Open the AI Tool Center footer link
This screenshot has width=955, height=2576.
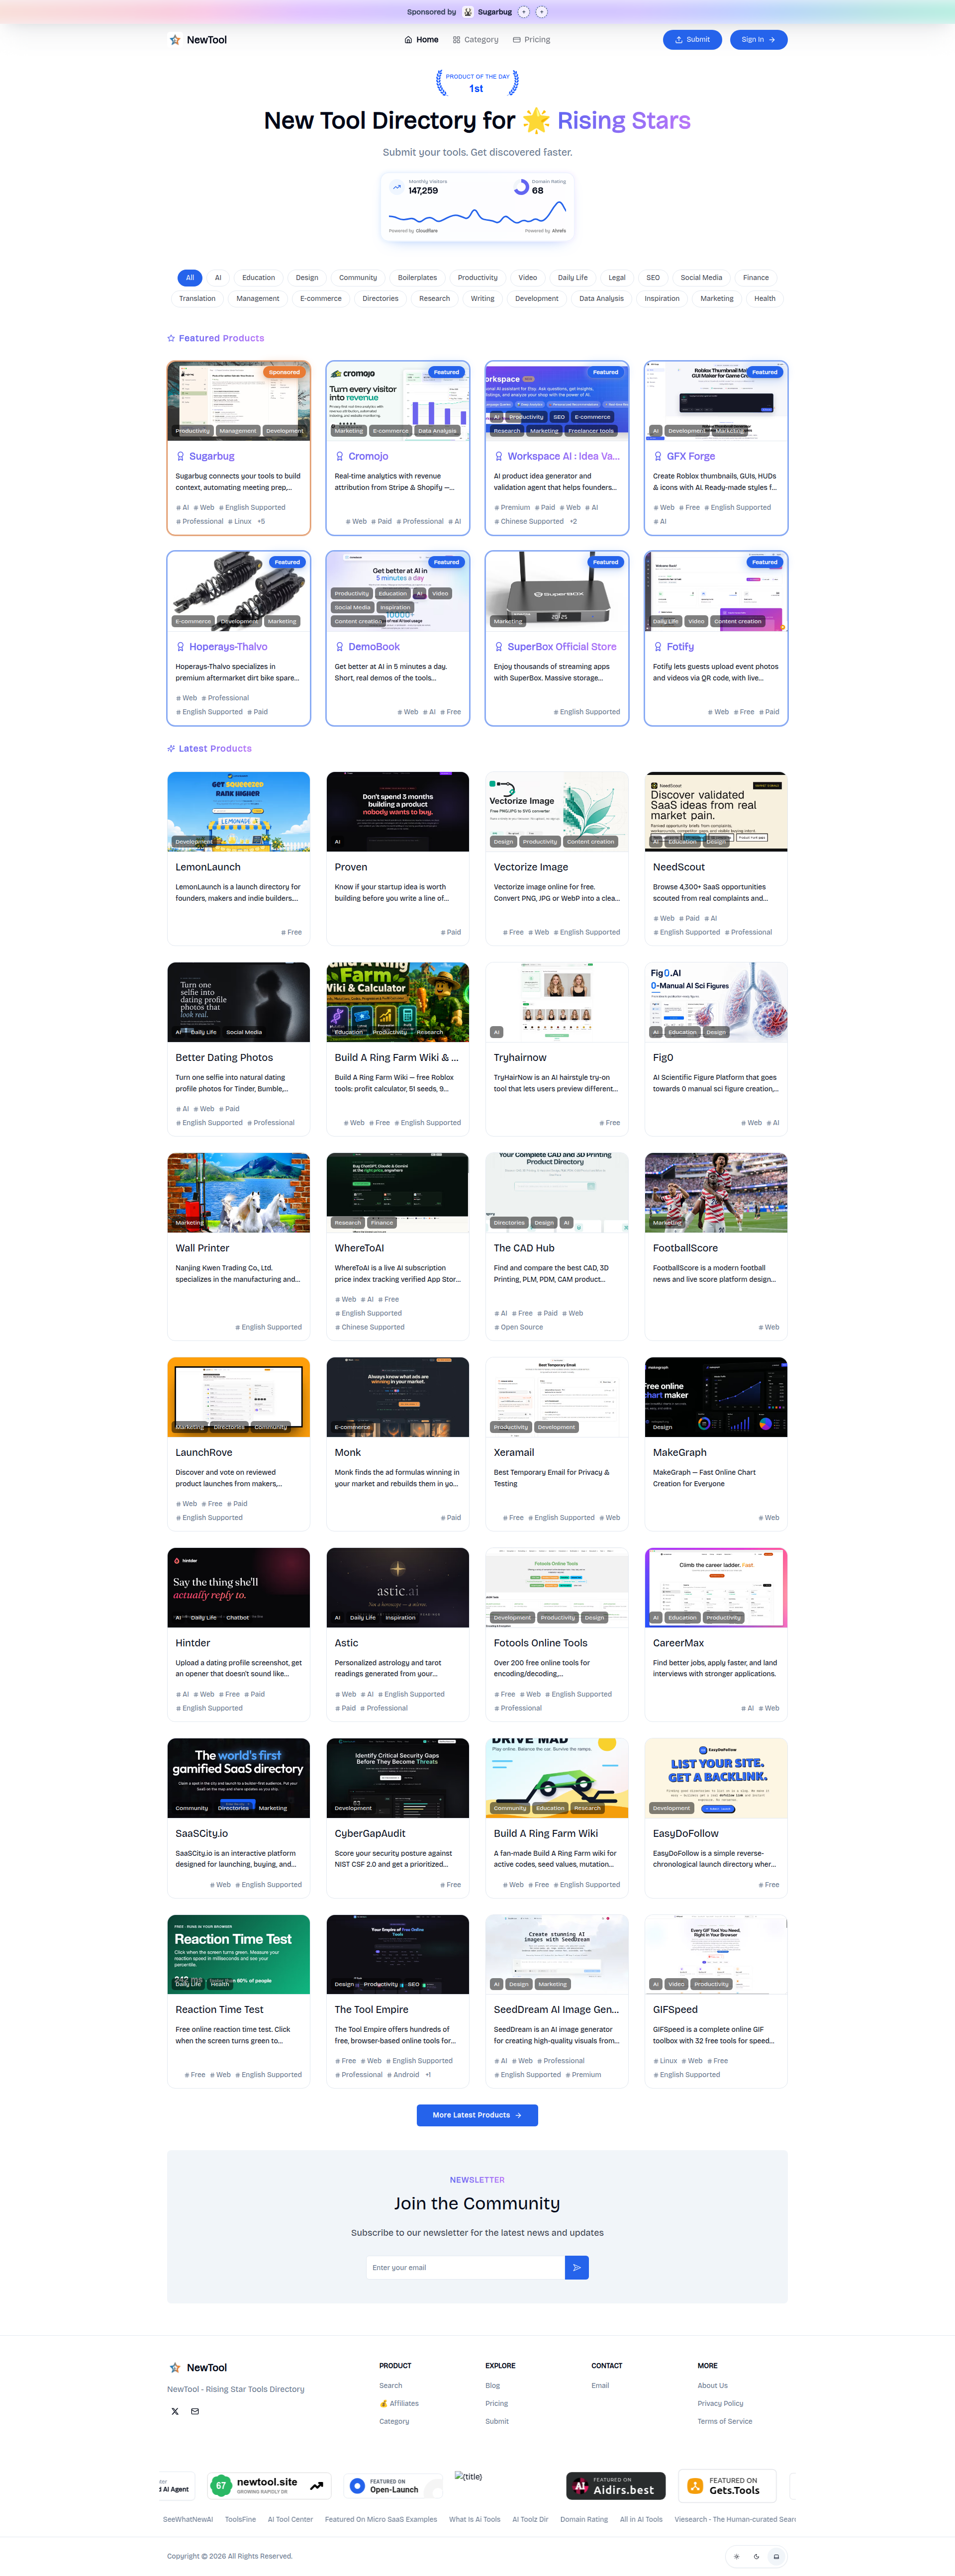click(x=290, y=2519)
